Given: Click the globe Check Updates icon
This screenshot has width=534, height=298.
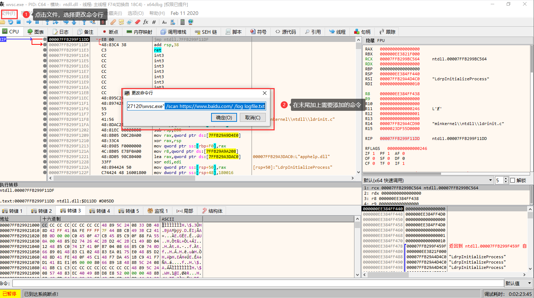Looking at the screenshot, I should (191, 22).
